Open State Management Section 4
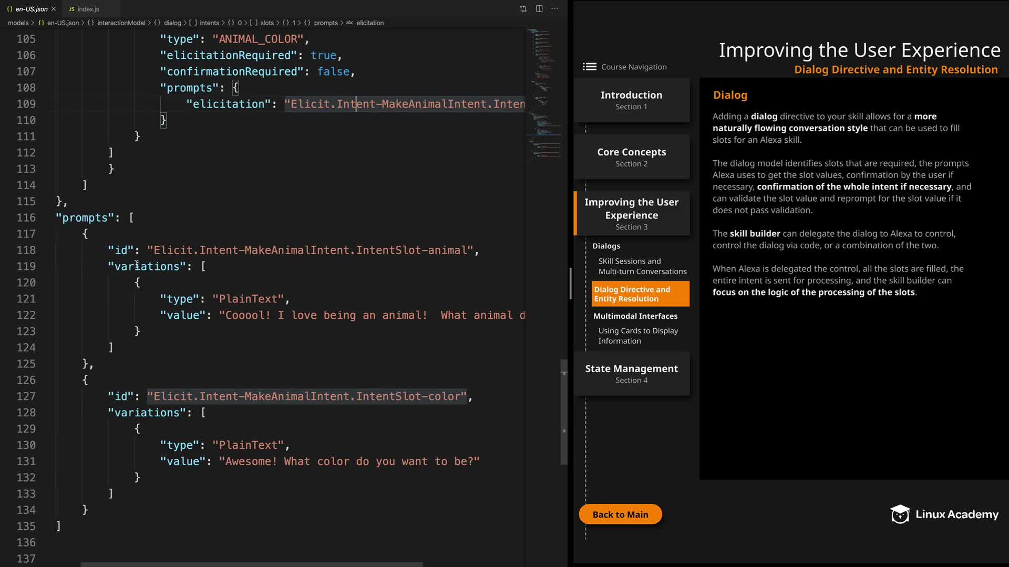1009x567 pixels. 631,374
